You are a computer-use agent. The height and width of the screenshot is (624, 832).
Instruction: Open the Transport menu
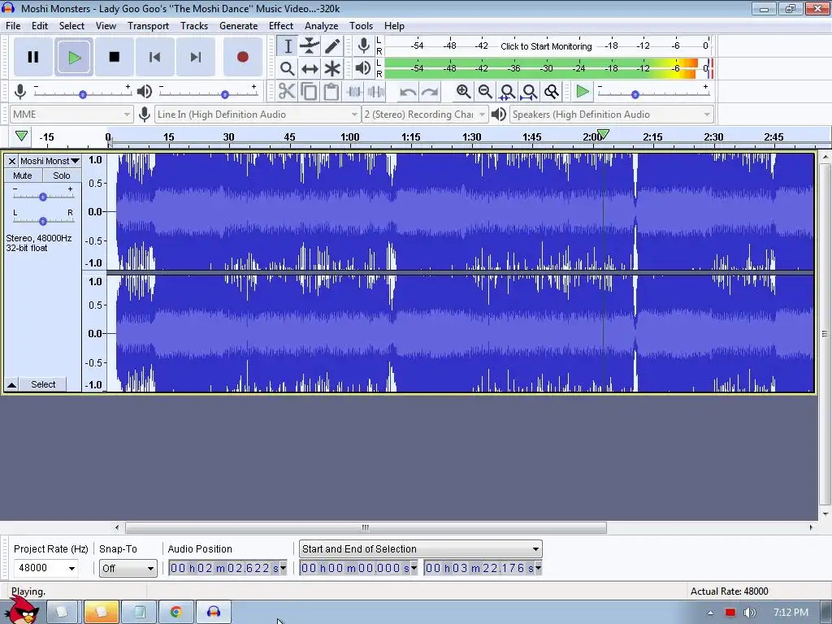point(148,26)
